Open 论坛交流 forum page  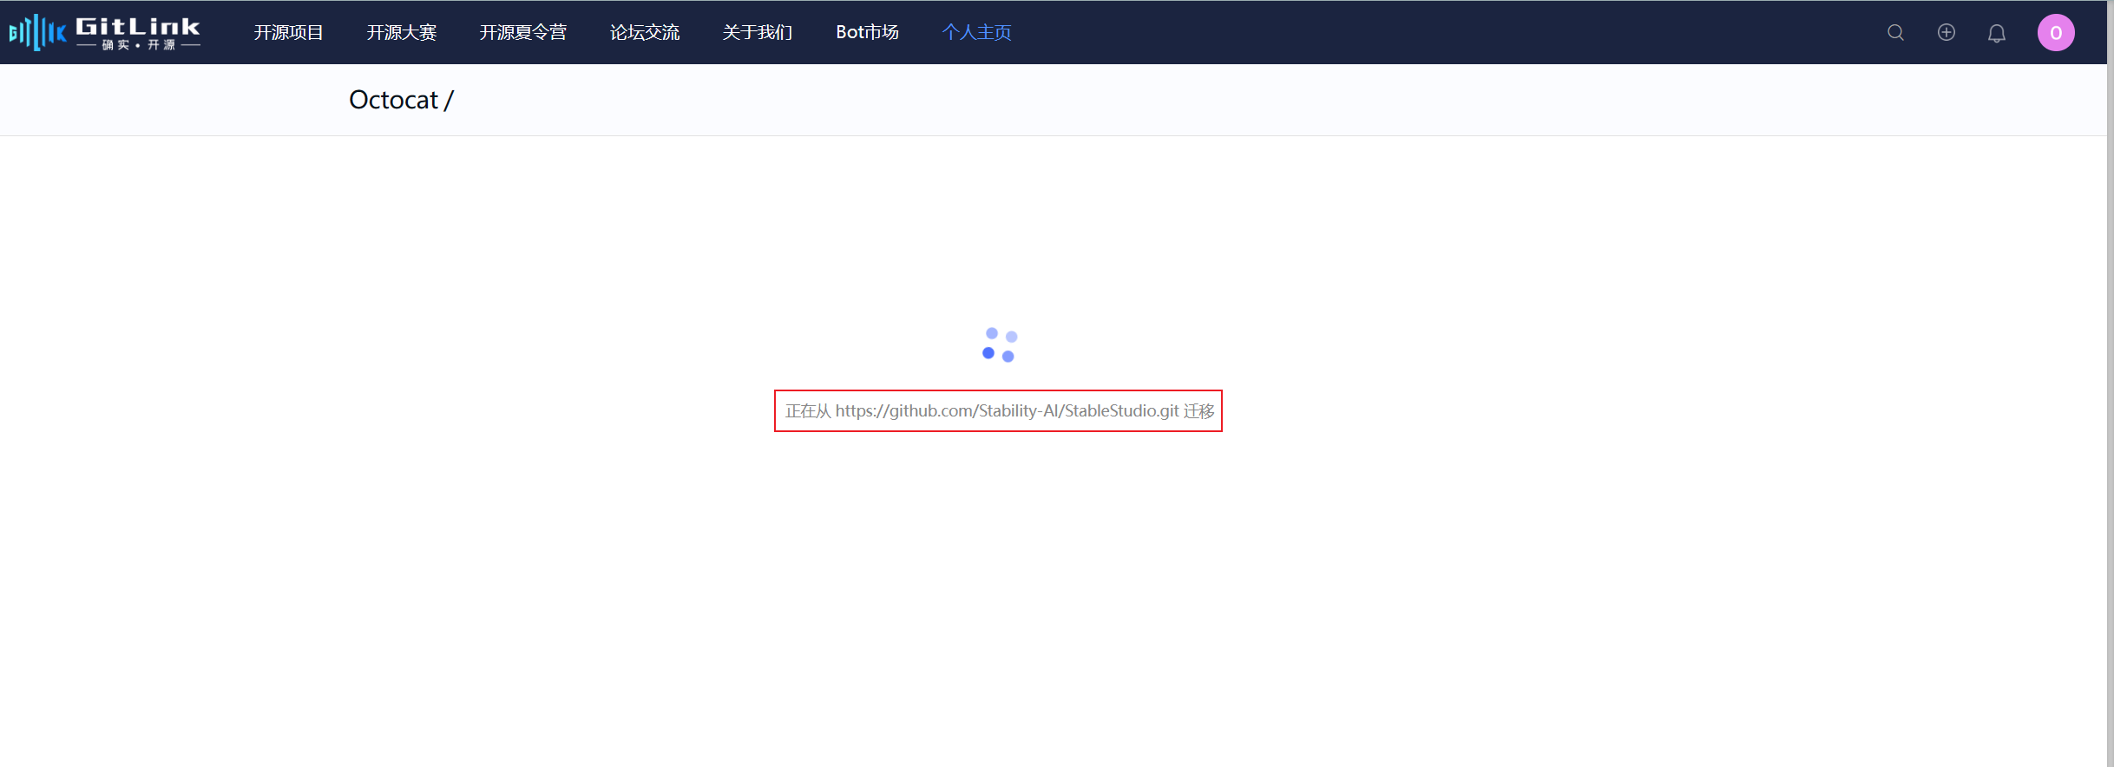pos(644,32)
